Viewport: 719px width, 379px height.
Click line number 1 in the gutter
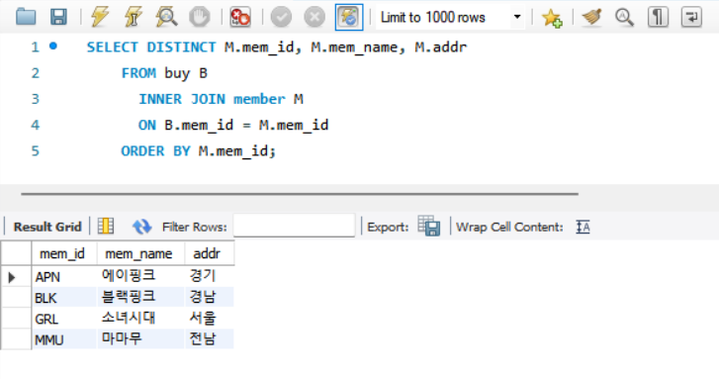tap(35, 47)
